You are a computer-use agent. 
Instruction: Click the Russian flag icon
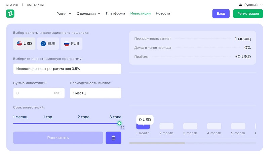click(x=67, y=44)
